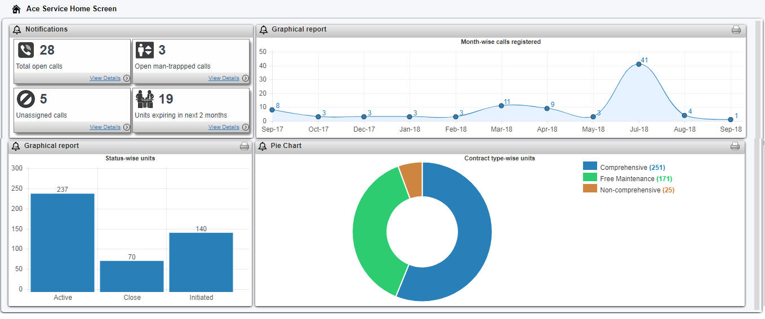View details of units expiring soon
The width and height of the screenshot is (765, 319).
click(x=224, y=127)
